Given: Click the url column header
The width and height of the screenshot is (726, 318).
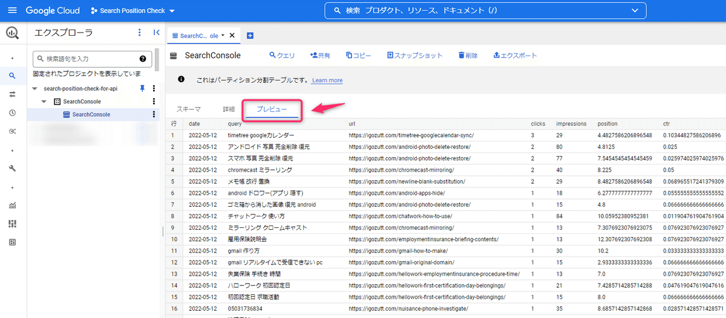Looking at the screenshot, I should click(352, 124).
